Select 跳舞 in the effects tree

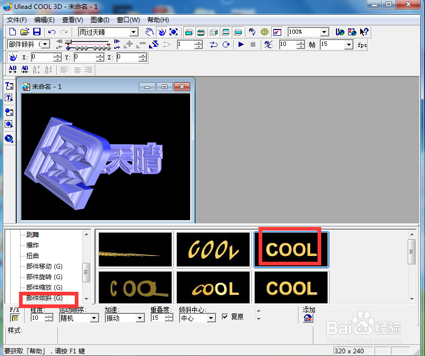pos(33,235)
